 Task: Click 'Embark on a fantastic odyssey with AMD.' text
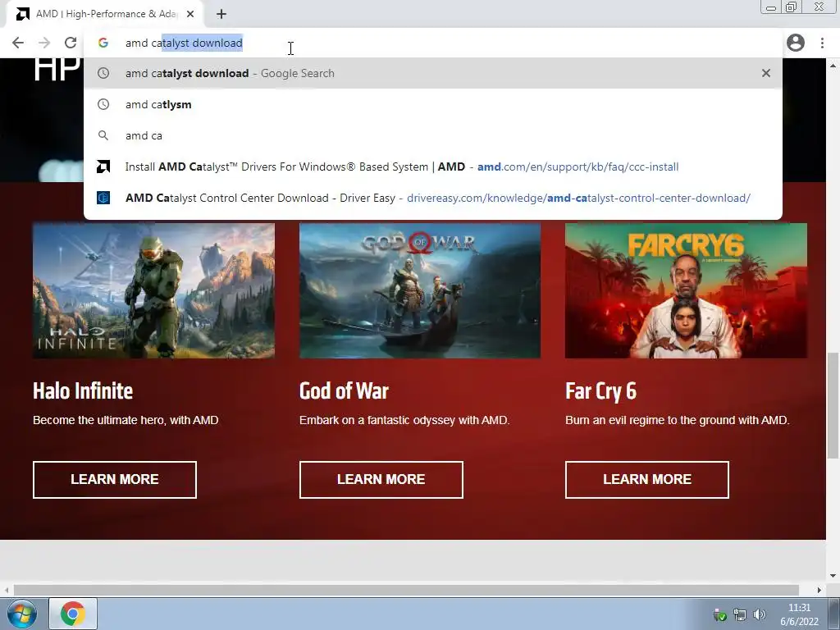click(x=404, y=420)
